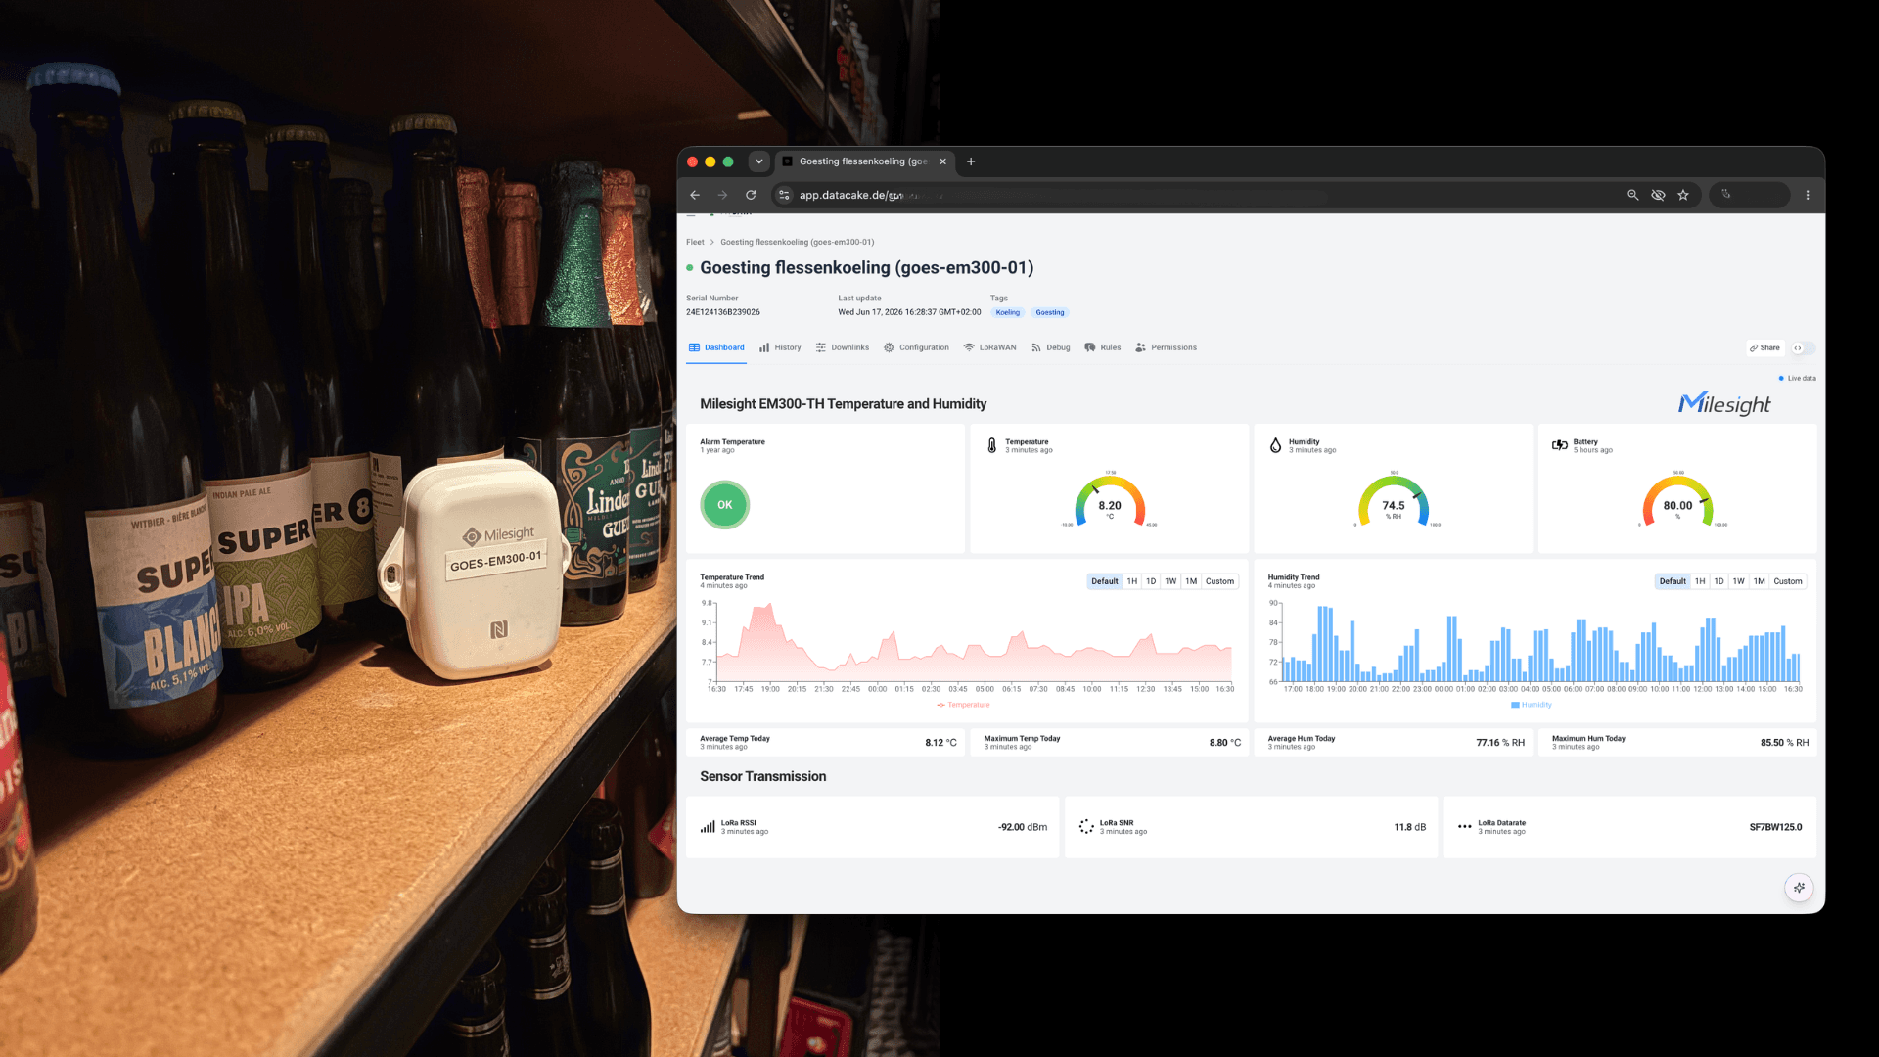Select 1D range on Humidity Trend
The width and height of the screenshot is (1879, 1057).
1719,581
